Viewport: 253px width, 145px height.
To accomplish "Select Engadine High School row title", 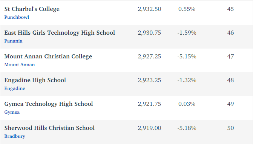I will tap(35, 80).
